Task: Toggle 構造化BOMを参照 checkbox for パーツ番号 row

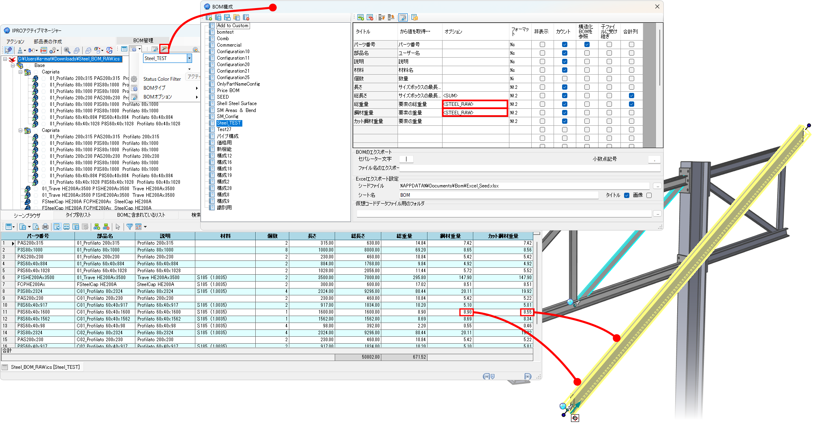Action: (x=587, y=45)
